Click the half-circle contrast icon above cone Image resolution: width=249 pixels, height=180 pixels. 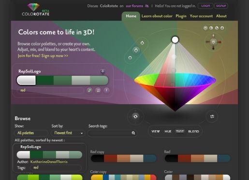(211, 28)
